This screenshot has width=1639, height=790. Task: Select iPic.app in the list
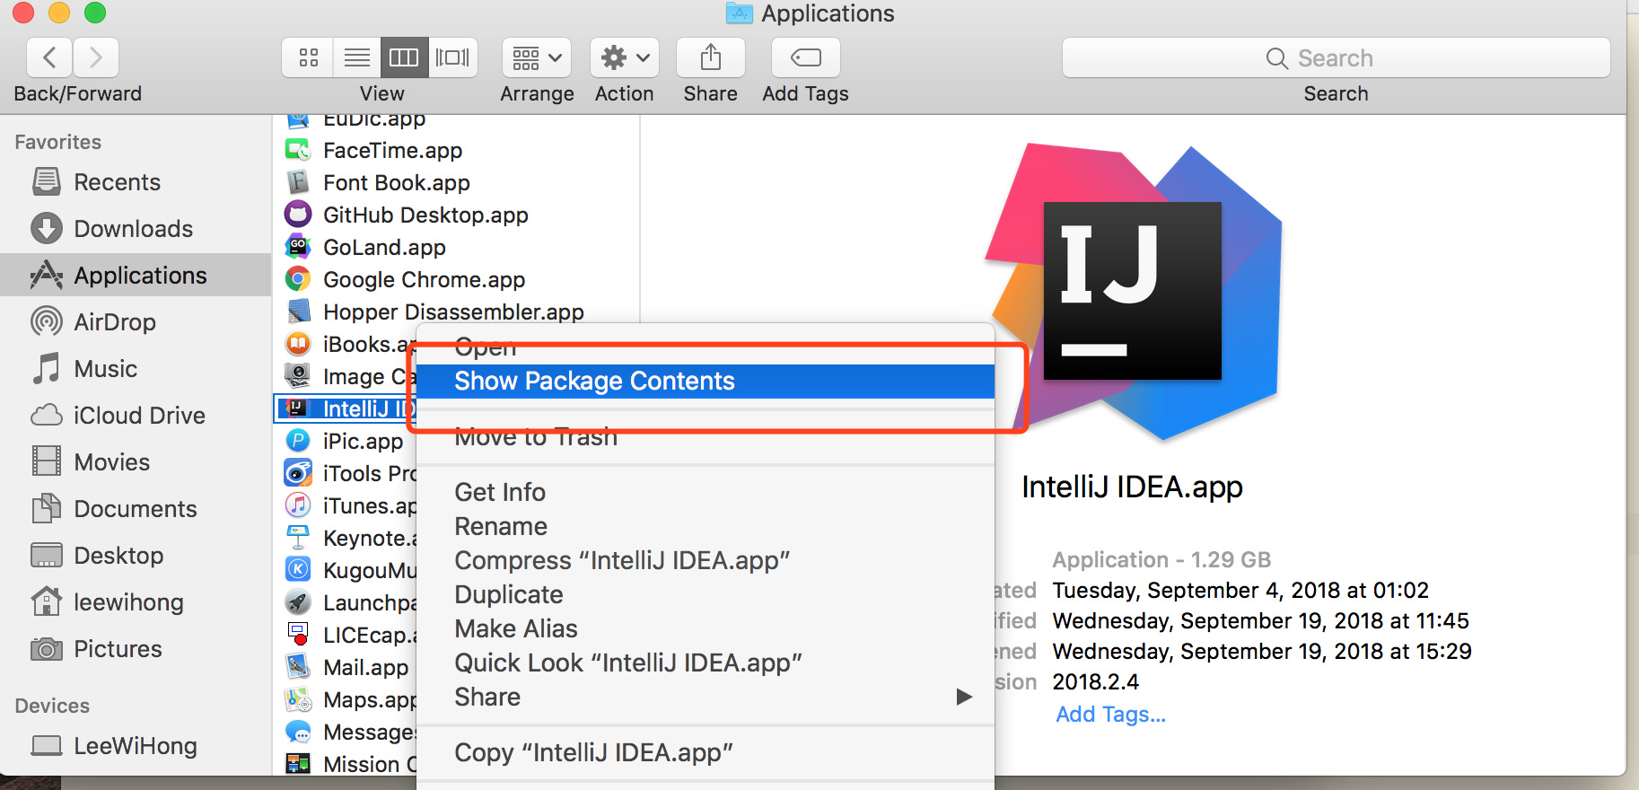(x=346, y=442)
